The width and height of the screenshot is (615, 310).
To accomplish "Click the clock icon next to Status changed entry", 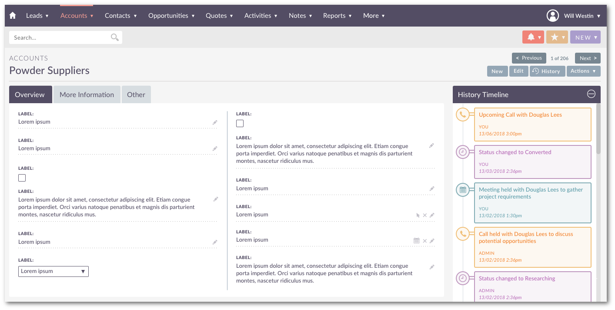I will click(463, 152).
